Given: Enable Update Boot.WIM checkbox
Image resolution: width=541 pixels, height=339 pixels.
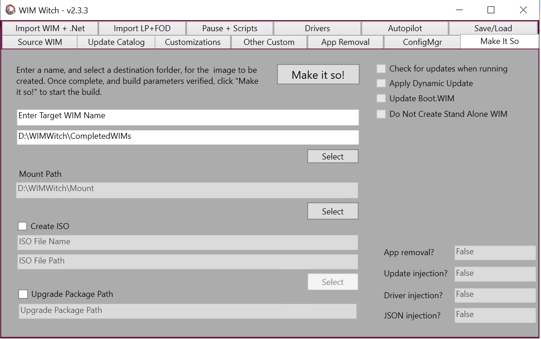Looking at the screenshot, I should pyautogui.click(x=381, y=98).
